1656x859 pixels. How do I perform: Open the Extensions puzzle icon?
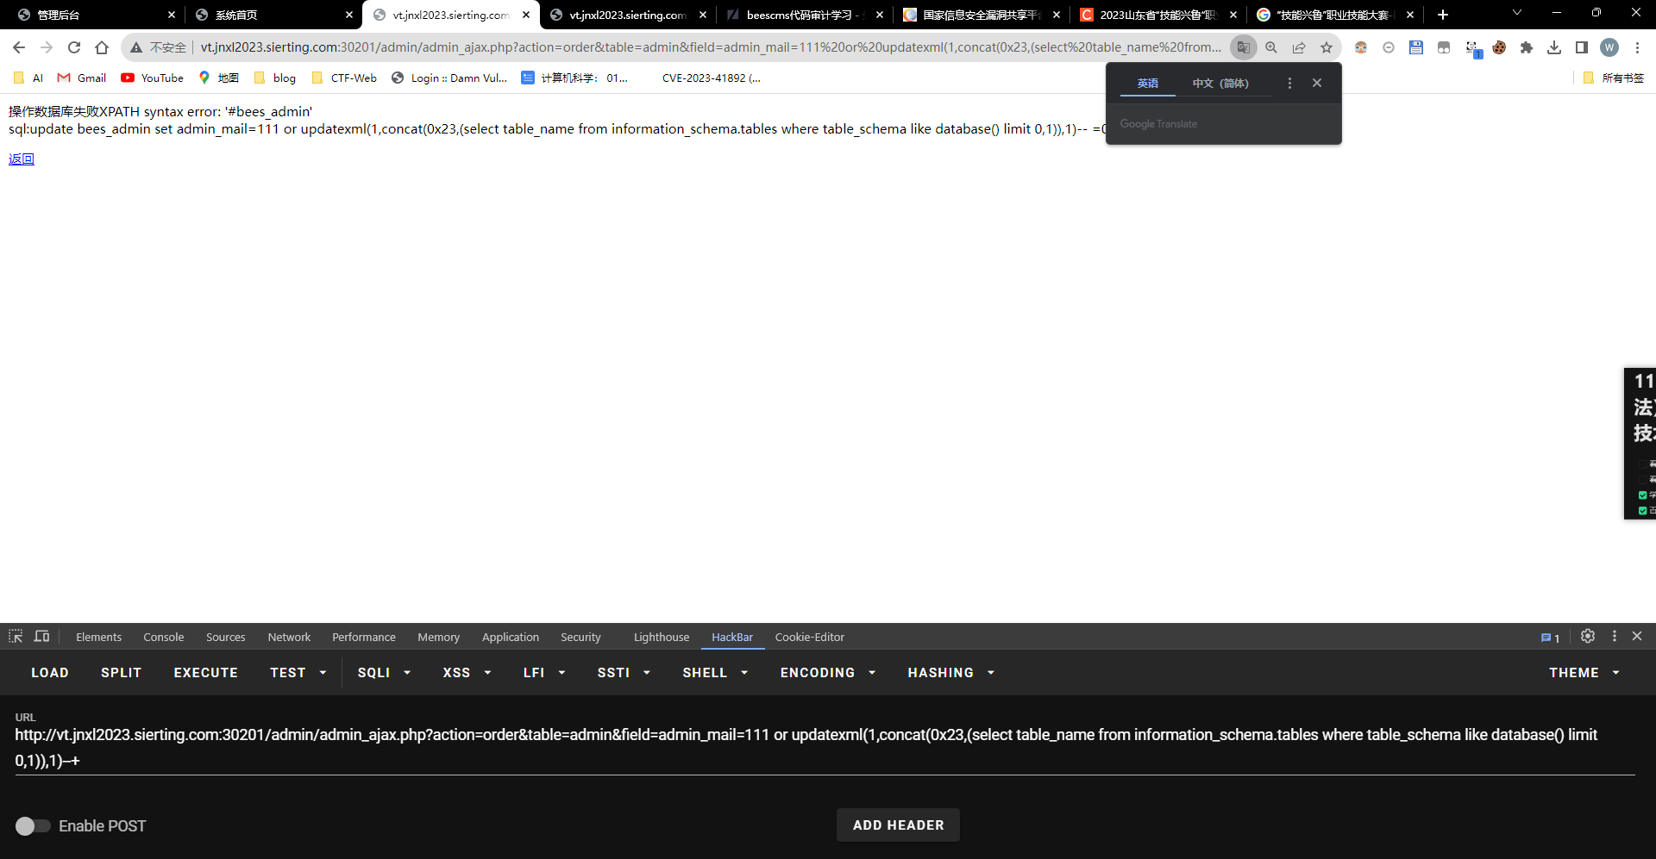pos(1527,47)
